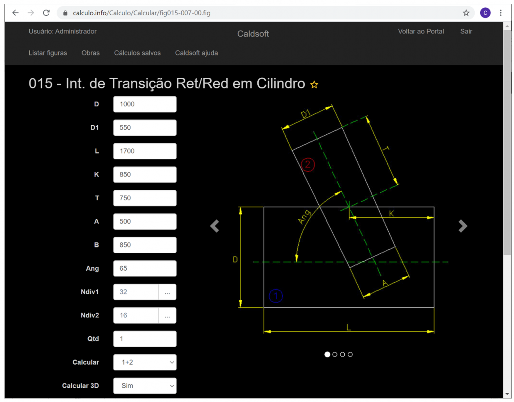The image size is (514, 402).
Task: Expand the Calcular 3D dropdown
Action: point(145,386)
